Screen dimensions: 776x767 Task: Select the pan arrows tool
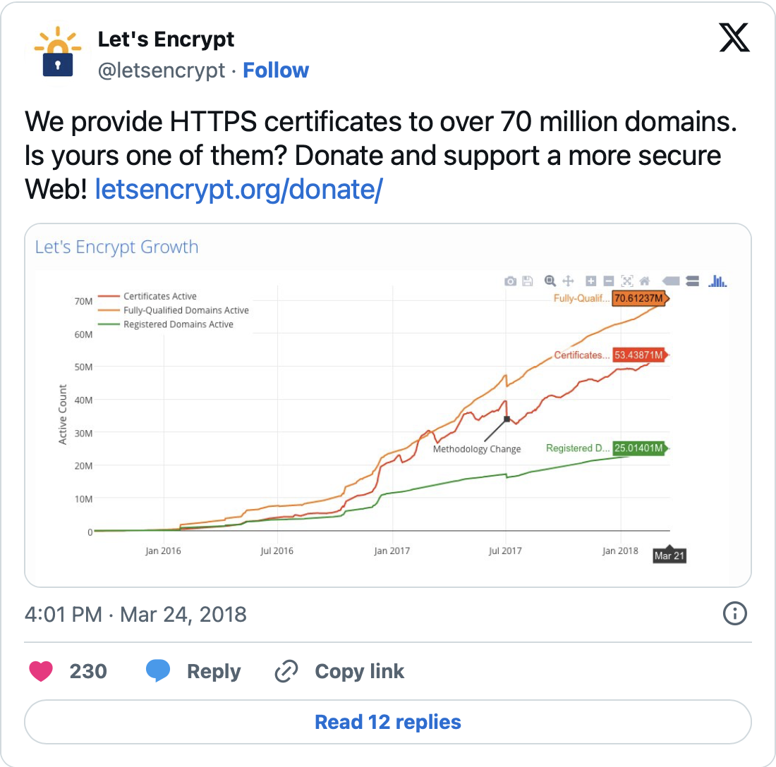tap(567, 281)
